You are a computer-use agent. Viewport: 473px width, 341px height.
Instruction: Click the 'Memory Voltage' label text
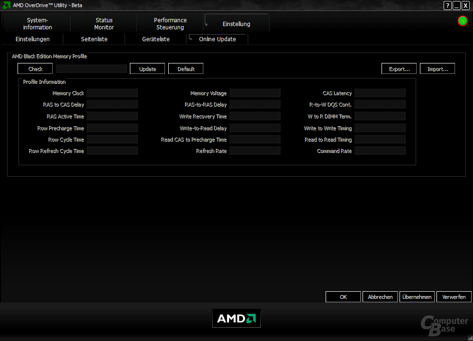tap(209, 93)
